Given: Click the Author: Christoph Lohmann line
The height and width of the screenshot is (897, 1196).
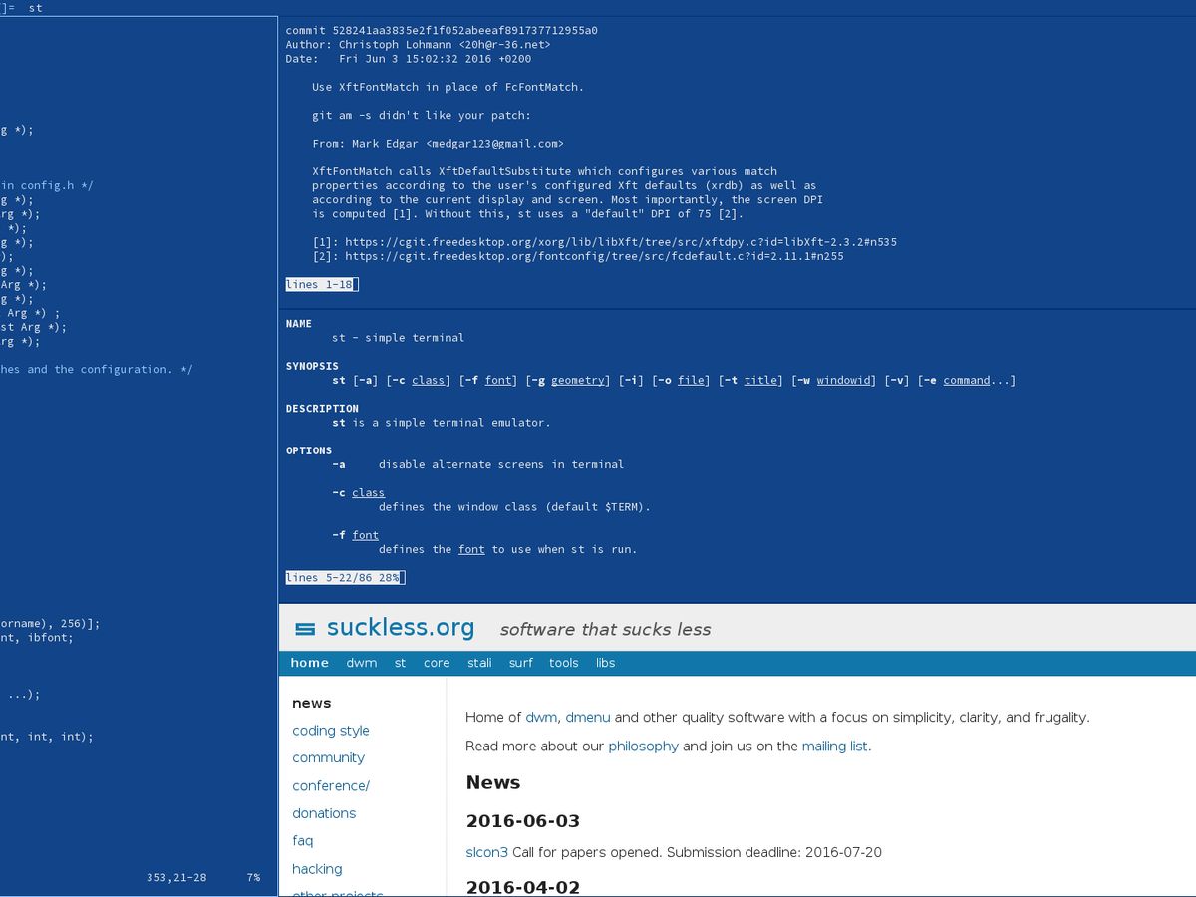Looking at the screenshot, I should (419, 45).
